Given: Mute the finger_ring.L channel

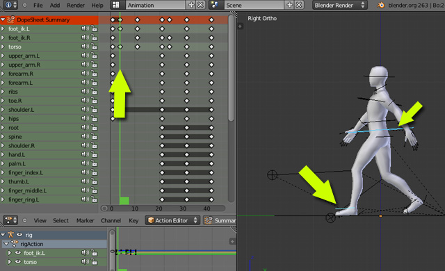Looking at the screenshot, I should (x=85, y=199).
